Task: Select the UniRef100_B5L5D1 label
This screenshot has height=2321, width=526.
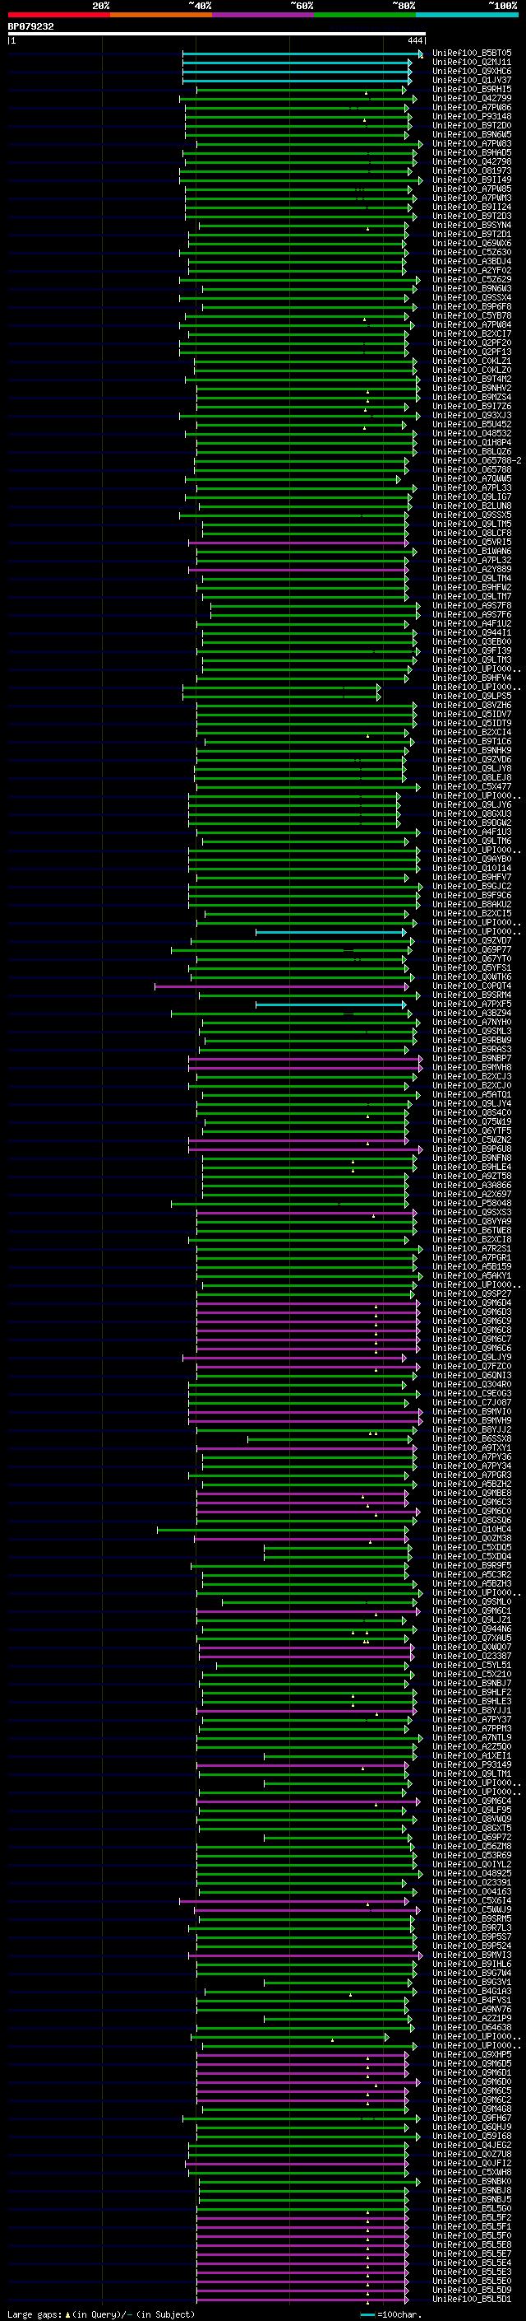Action: (472, 2300)
